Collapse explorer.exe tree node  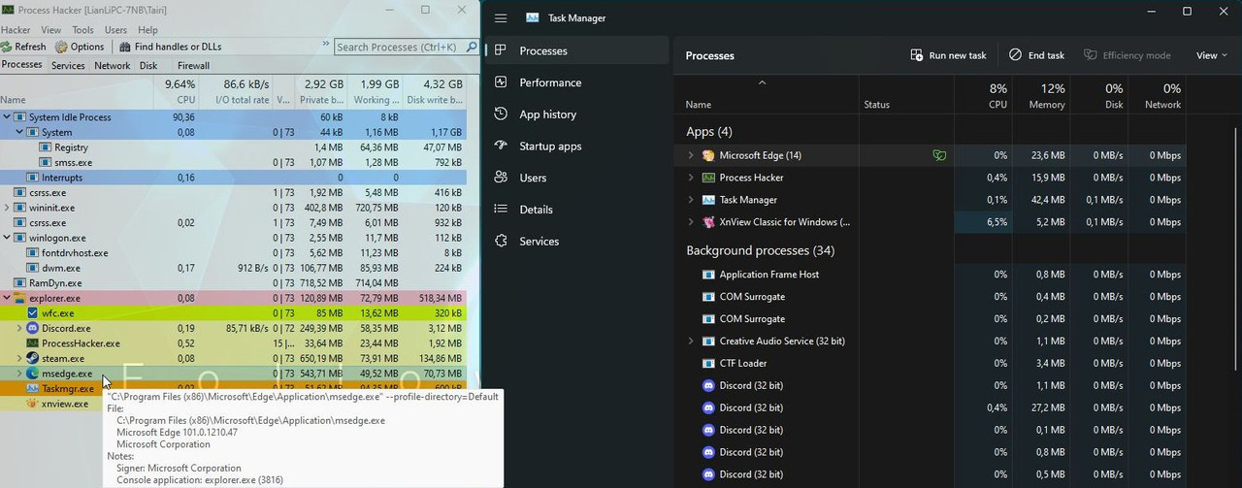point(7,299)
